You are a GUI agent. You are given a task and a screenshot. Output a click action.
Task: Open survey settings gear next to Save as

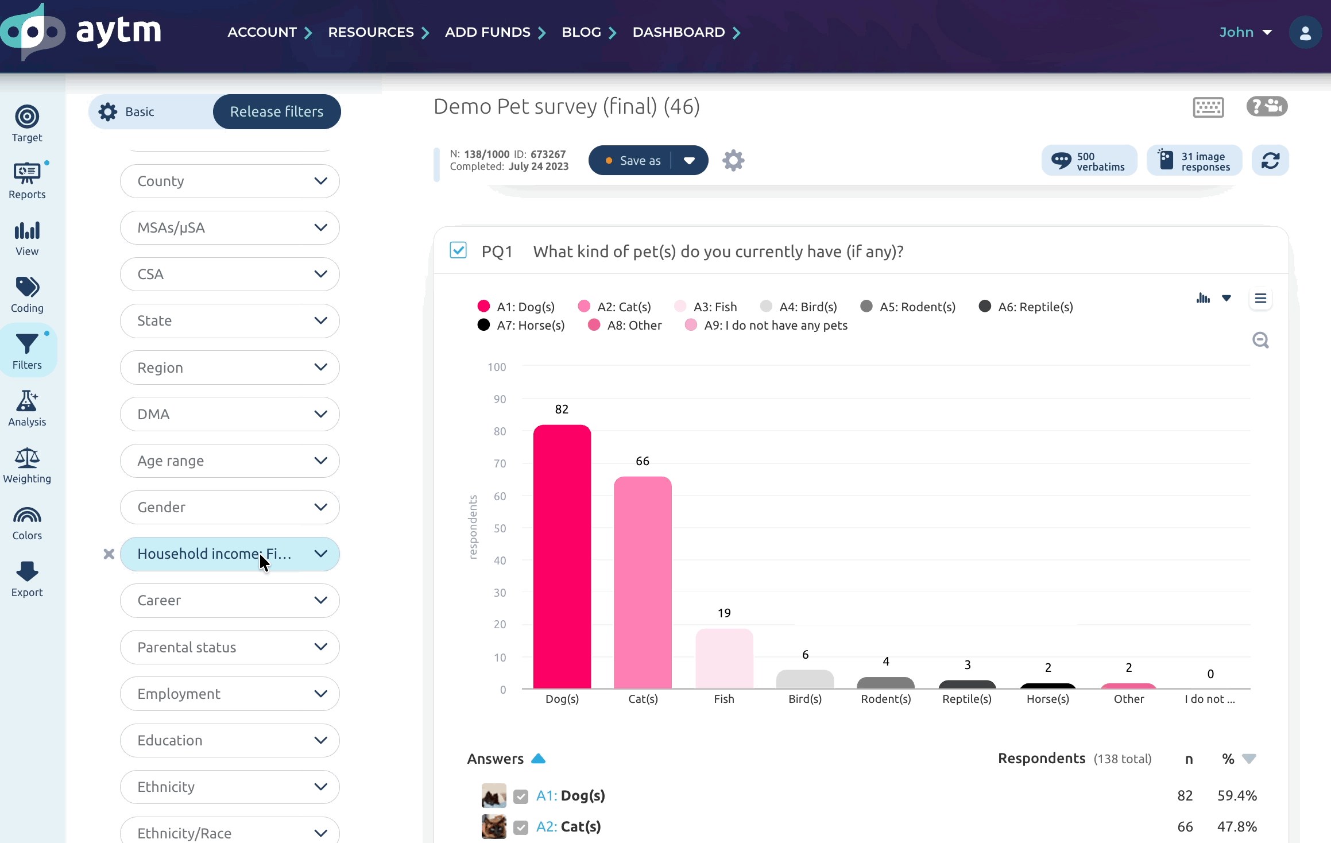tap(733, 160)
